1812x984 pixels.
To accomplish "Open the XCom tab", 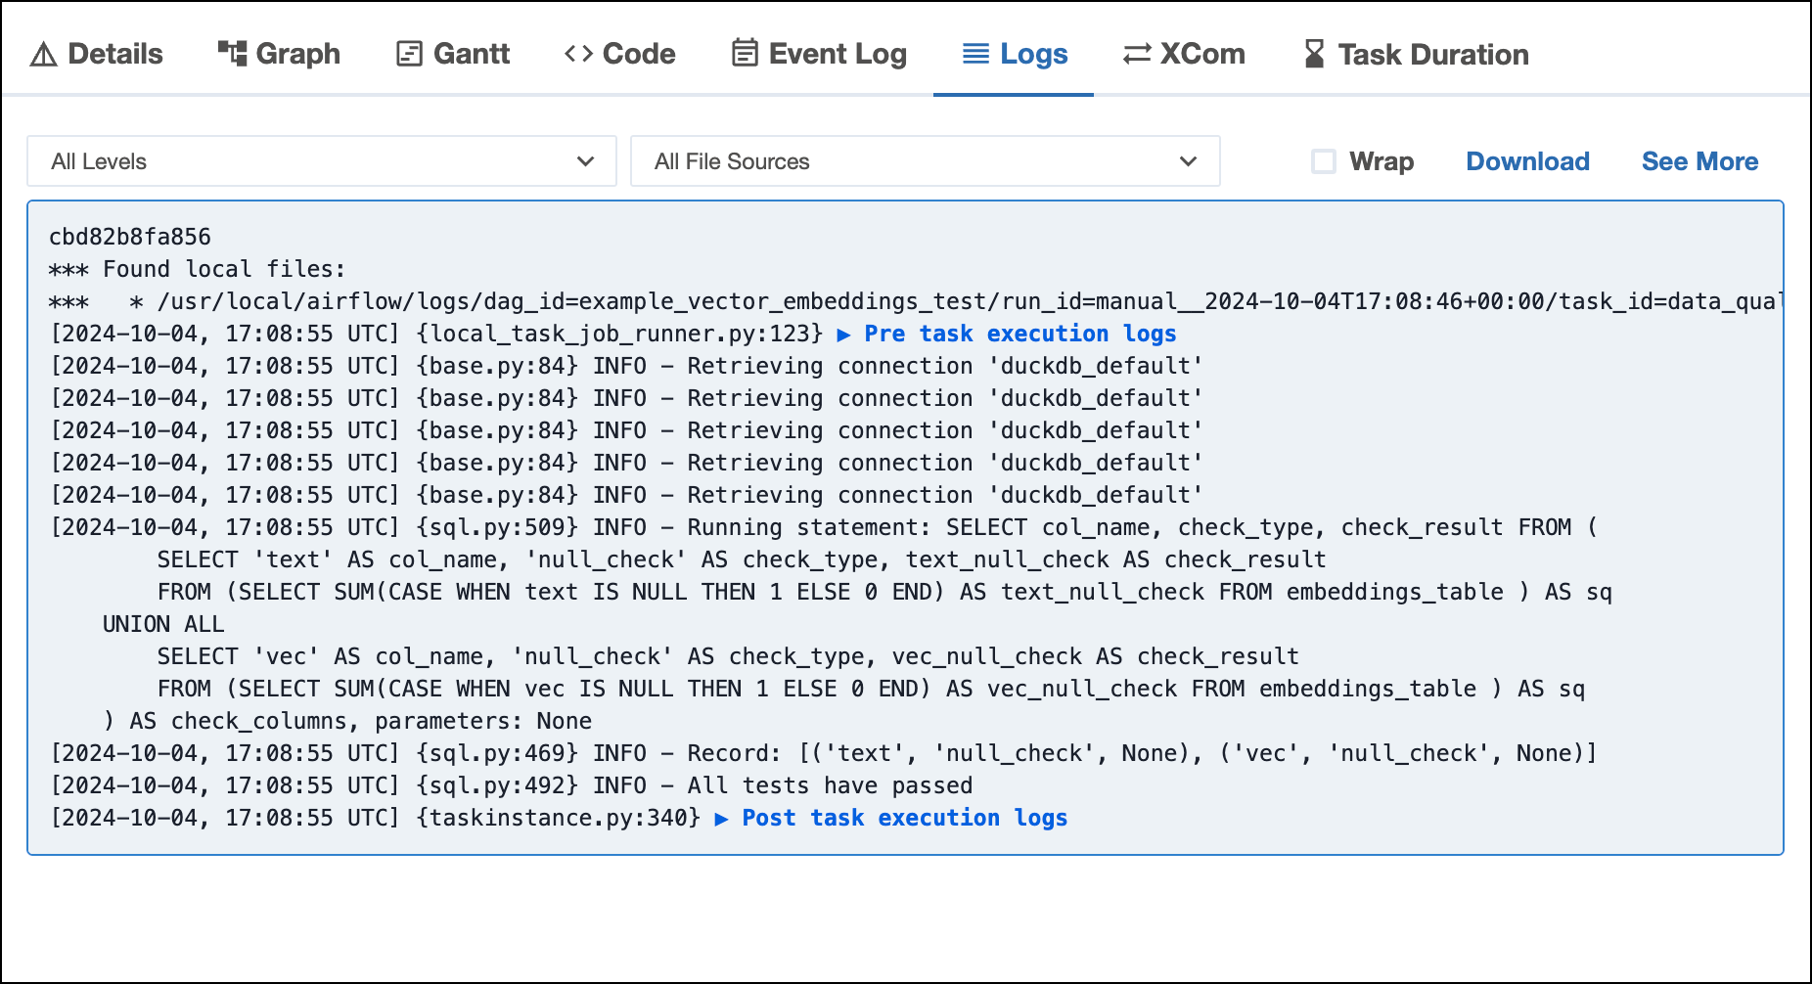I will (1201, 55).
